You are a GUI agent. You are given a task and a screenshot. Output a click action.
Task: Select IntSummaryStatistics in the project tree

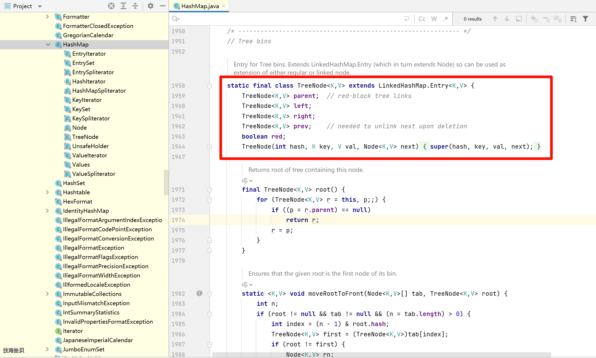(x=91, y=312)
